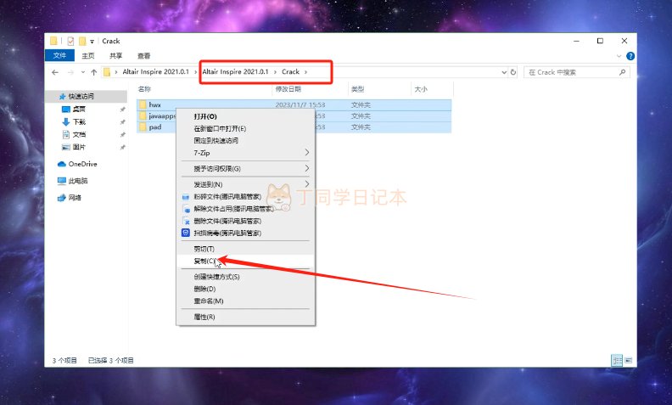This screenshot has width=672, height=405.
Task: Click the refresh button in address bar
Action: click(x=513, y=72)
